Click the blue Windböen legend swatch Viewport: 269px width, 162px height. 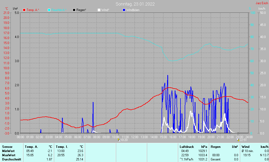124,10
